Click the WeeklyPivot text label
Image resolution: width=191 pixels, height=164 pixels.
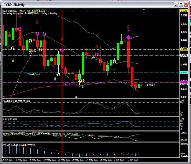click(x=34, y=74)
